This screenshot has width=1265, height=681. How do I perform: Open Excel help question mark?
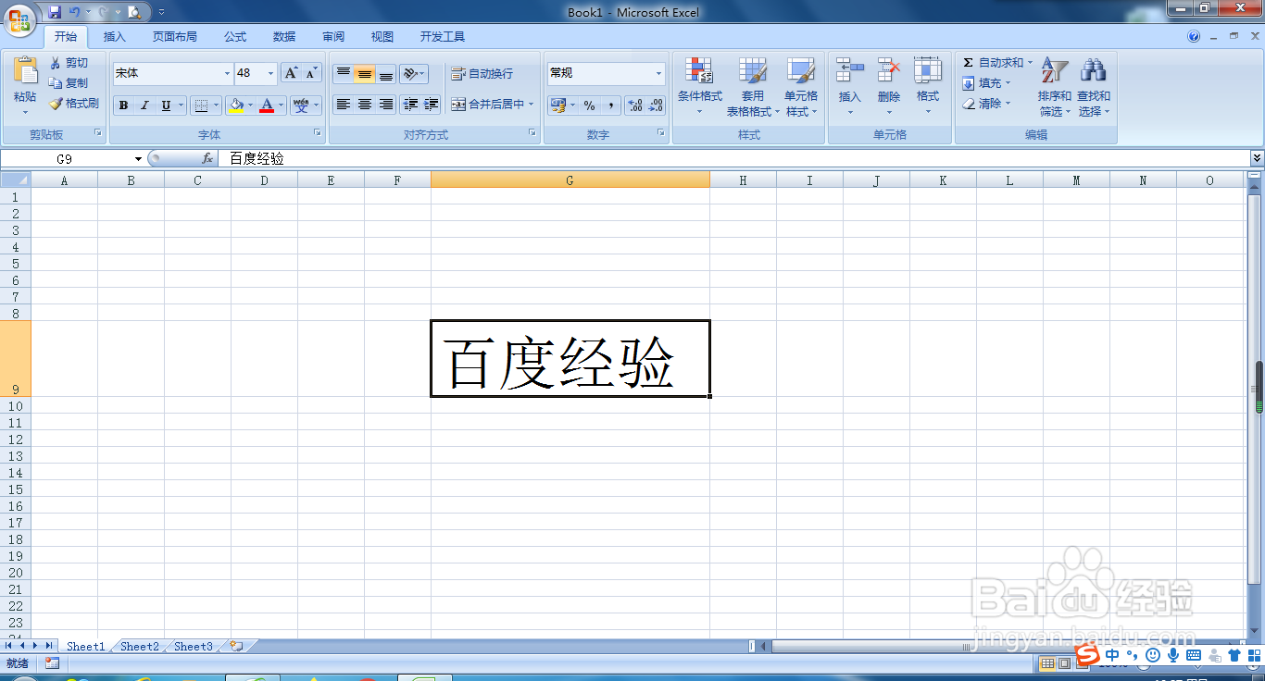pyautogui.click(x=1194, y=37)
